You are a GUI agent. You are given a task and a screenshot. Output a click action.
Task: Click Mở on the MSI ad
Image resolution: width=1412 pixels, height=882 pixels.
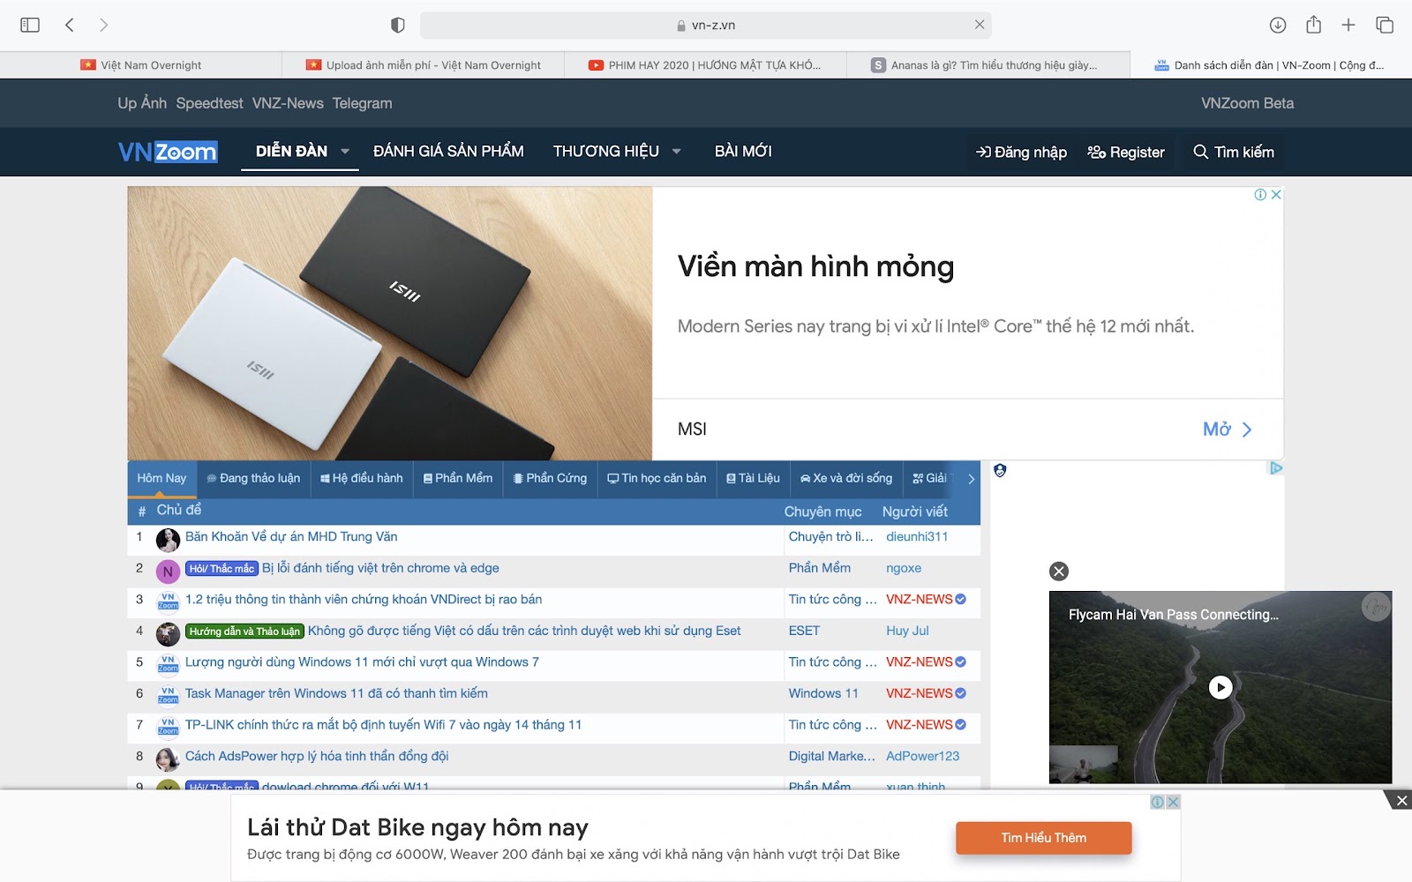coord(1228,430)
